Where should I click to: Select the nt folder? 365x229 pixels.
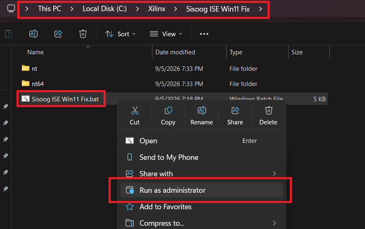coord(34,69)
